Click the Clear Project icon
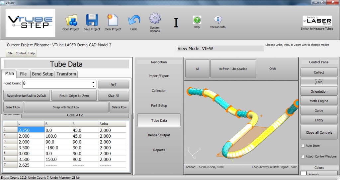340x180 pixels. pyautogui.click(x=113, y=20)
